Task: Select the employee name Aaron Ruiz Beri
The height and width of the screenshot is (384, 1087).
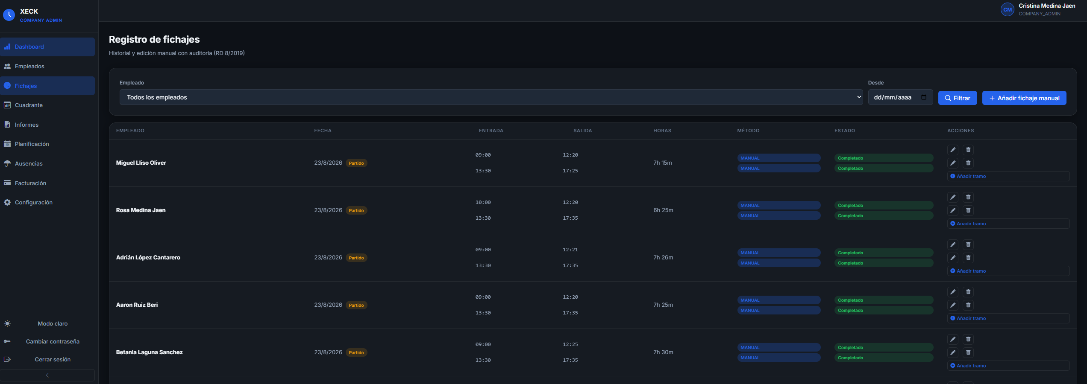Action: tap(137, 305)
